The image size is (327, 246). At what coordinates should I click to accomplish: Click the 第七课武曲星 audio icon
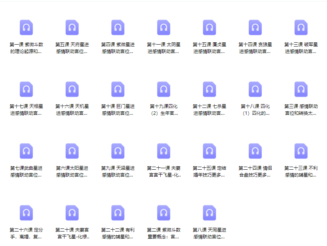pyautogui.click(x=26, y=151)
